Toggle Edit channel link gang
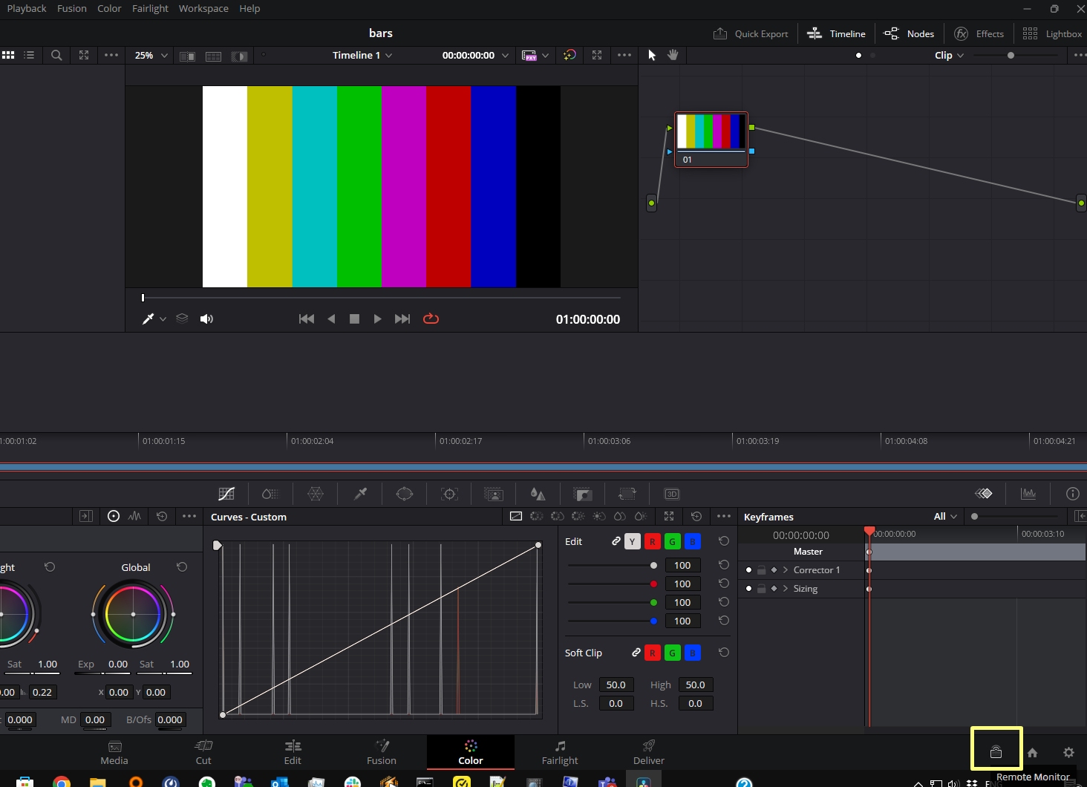1087x787 pixels. 616,541
